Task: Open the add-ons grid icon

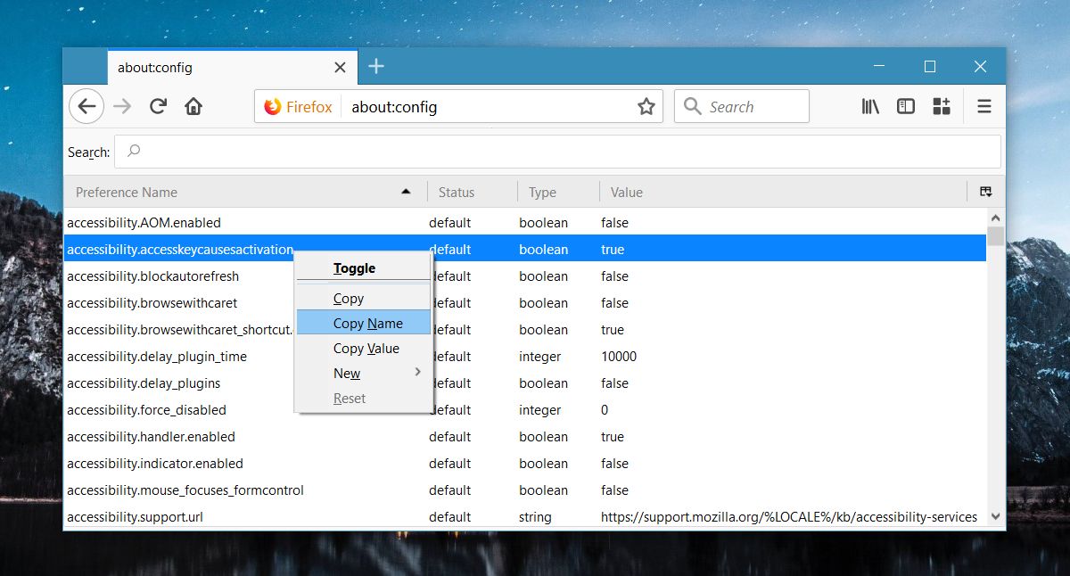Action: (942, 107)
